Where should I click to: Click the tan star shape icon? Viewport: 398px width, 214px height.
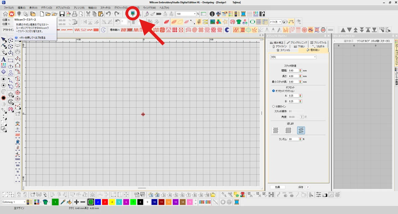click(226, 22)
